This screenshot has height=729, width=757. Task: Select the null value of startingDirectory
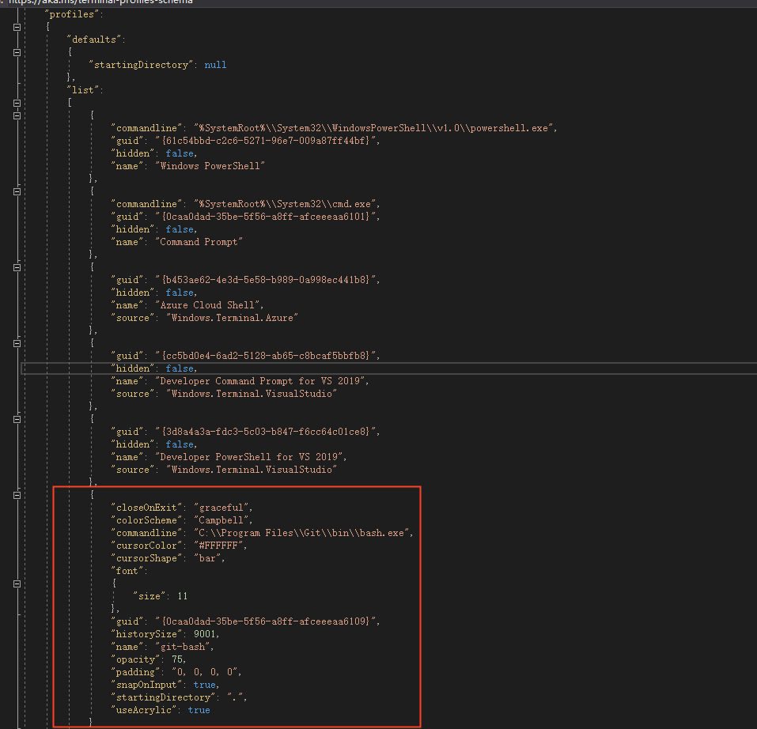click(x=215, y=65)
